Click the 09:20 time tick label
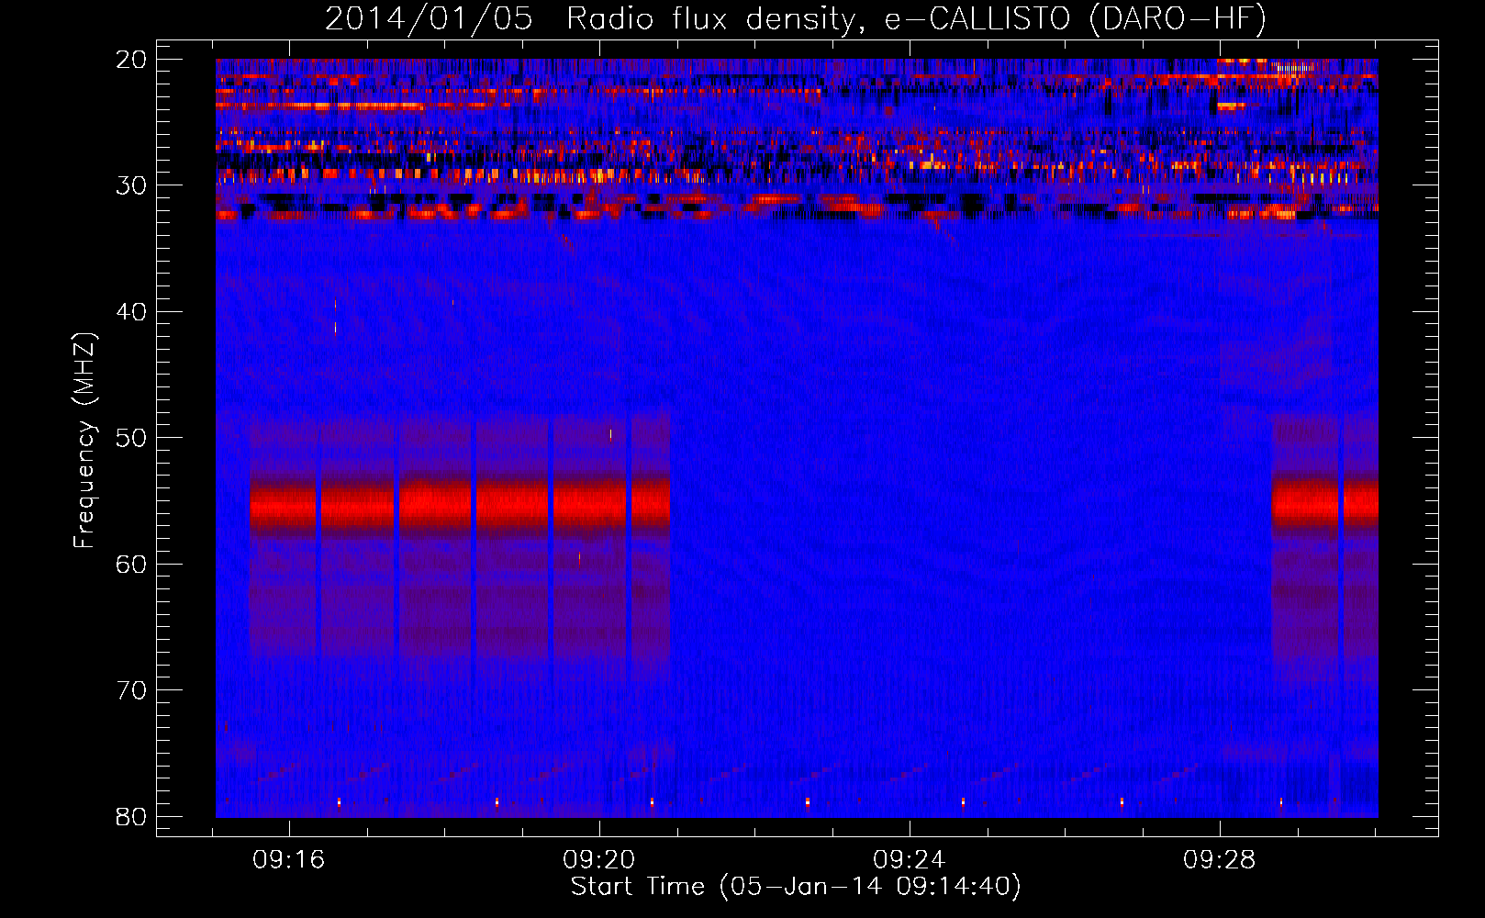Image resolution: width=1485 pixels, height=918 pixels. coord(599,860)
